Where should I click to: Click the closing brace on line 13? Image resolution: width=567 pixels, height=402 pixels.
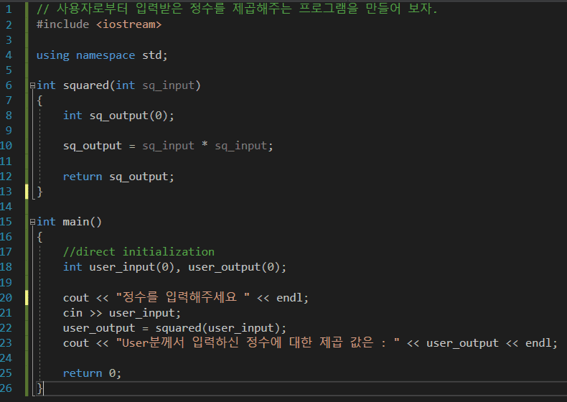(39, 192)
